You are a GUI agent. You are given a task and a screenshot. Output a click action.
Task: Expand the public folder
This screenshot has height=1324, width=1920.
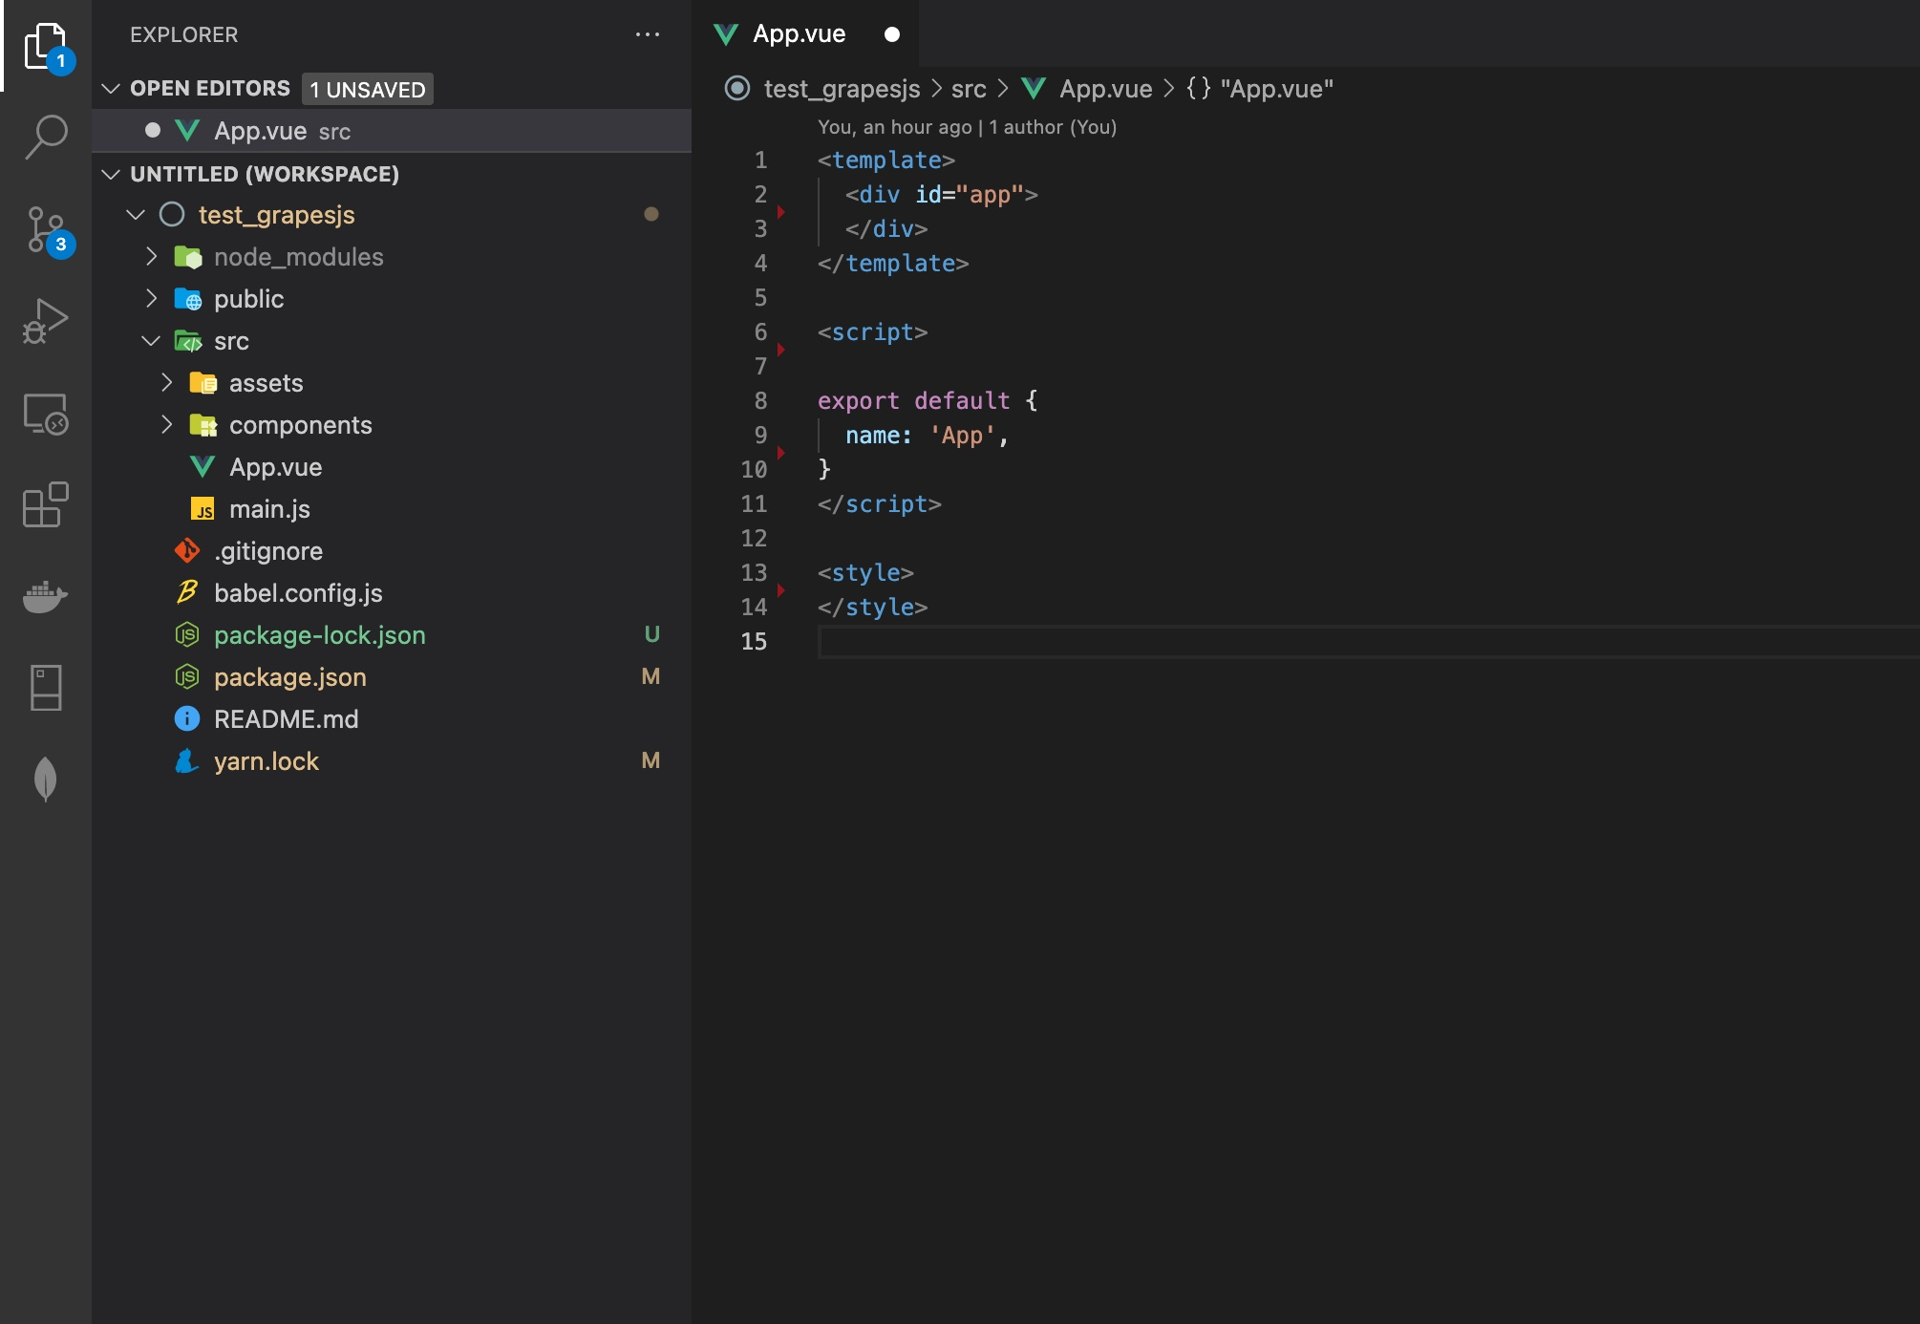[x=151, y=299]
